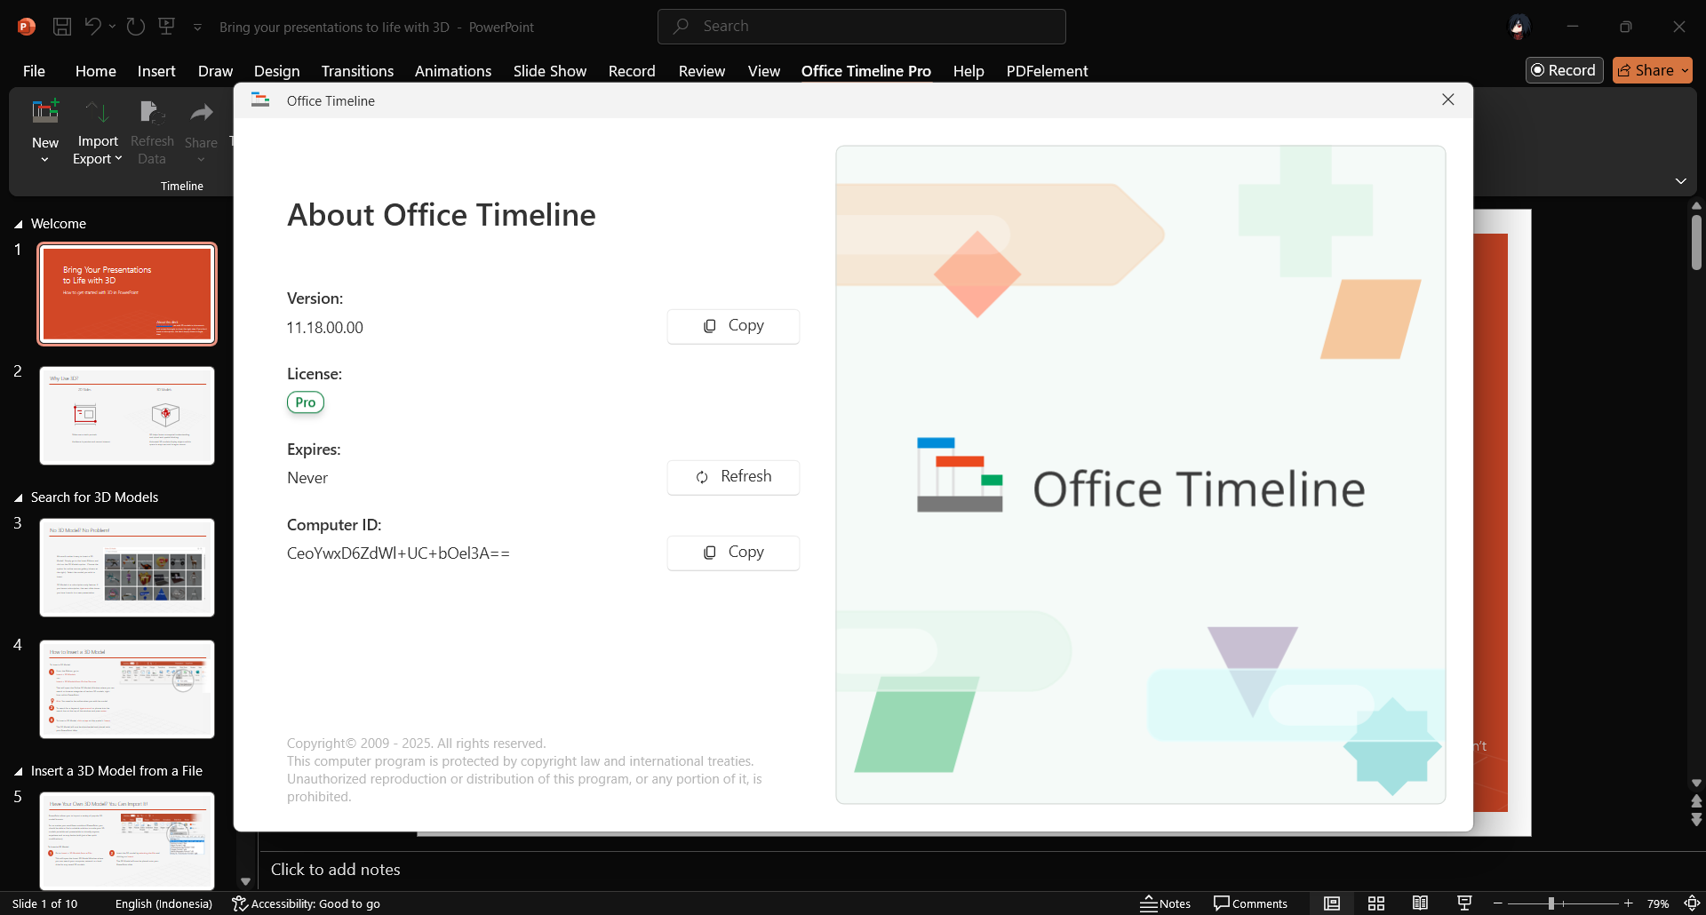Click the Redo icon in quick access
This screenshot has height=915, width=1706.
coord(136,27)
